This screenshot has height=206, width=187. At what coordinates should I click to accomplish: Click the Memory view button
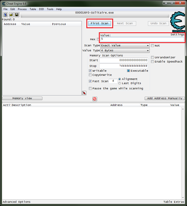pos(22,98)
